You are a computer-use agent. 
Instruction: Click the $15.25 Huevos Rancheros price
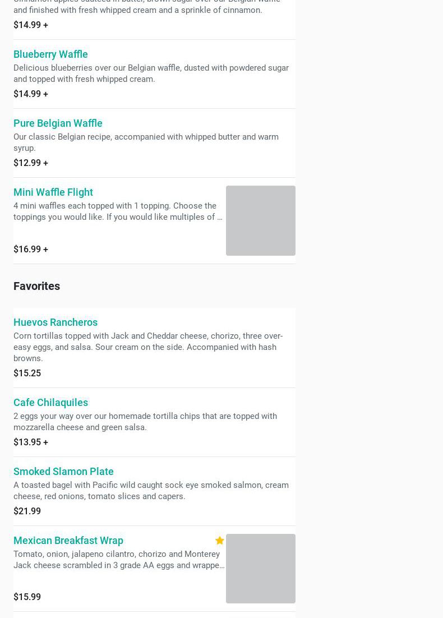point(27,373)
